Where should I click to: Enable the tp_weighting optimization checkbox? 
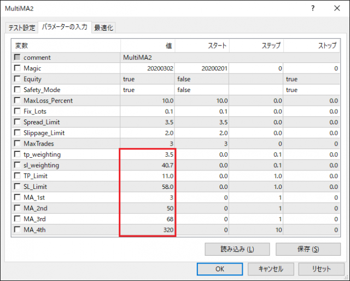point(17,154)
